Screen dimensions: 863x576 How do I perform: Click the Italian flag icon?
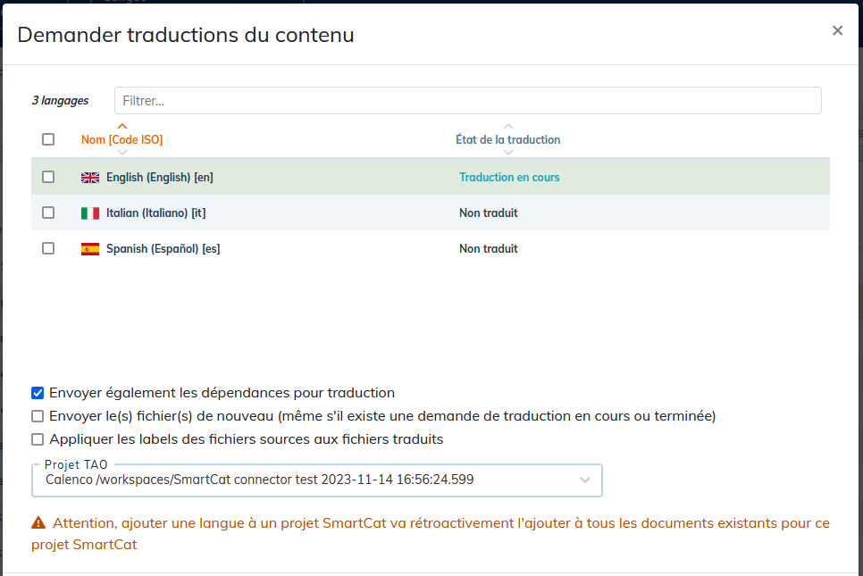tap(90, 213)
